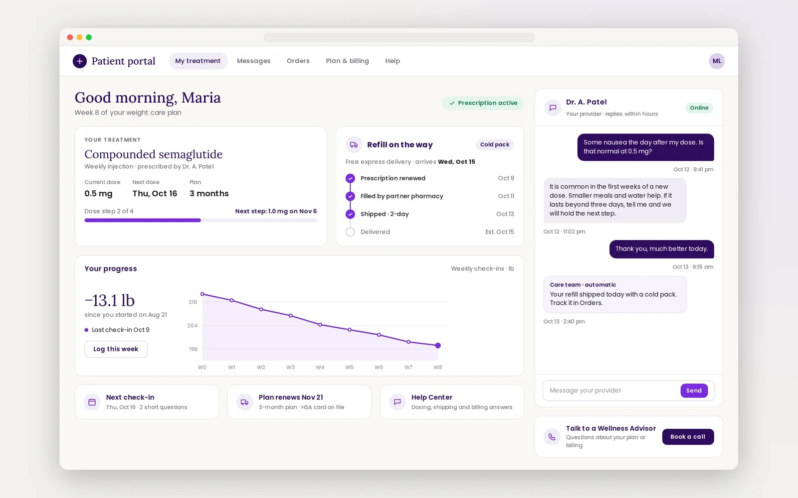Open the Help Center card
This screenshot has width=798, height=498.
pyautogui.click(x=452, y=402)
